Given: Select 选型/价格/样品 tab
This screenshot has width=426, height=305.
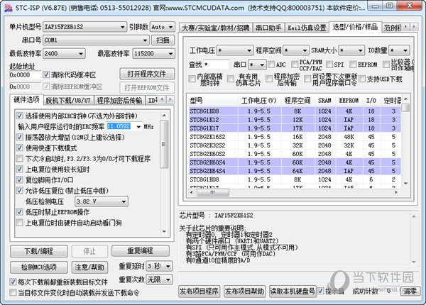Looking at the screenshot, I should coord(355,27).
